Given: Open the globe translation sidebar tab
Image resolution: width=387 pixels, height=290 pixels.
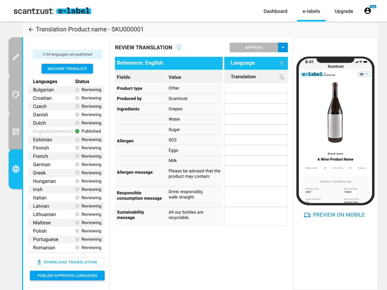Looking at the screenshot, I should [x=16, y=169].
